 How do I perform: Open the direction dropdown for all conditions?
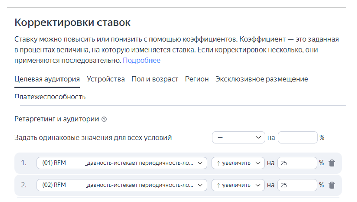coord(238,138)
